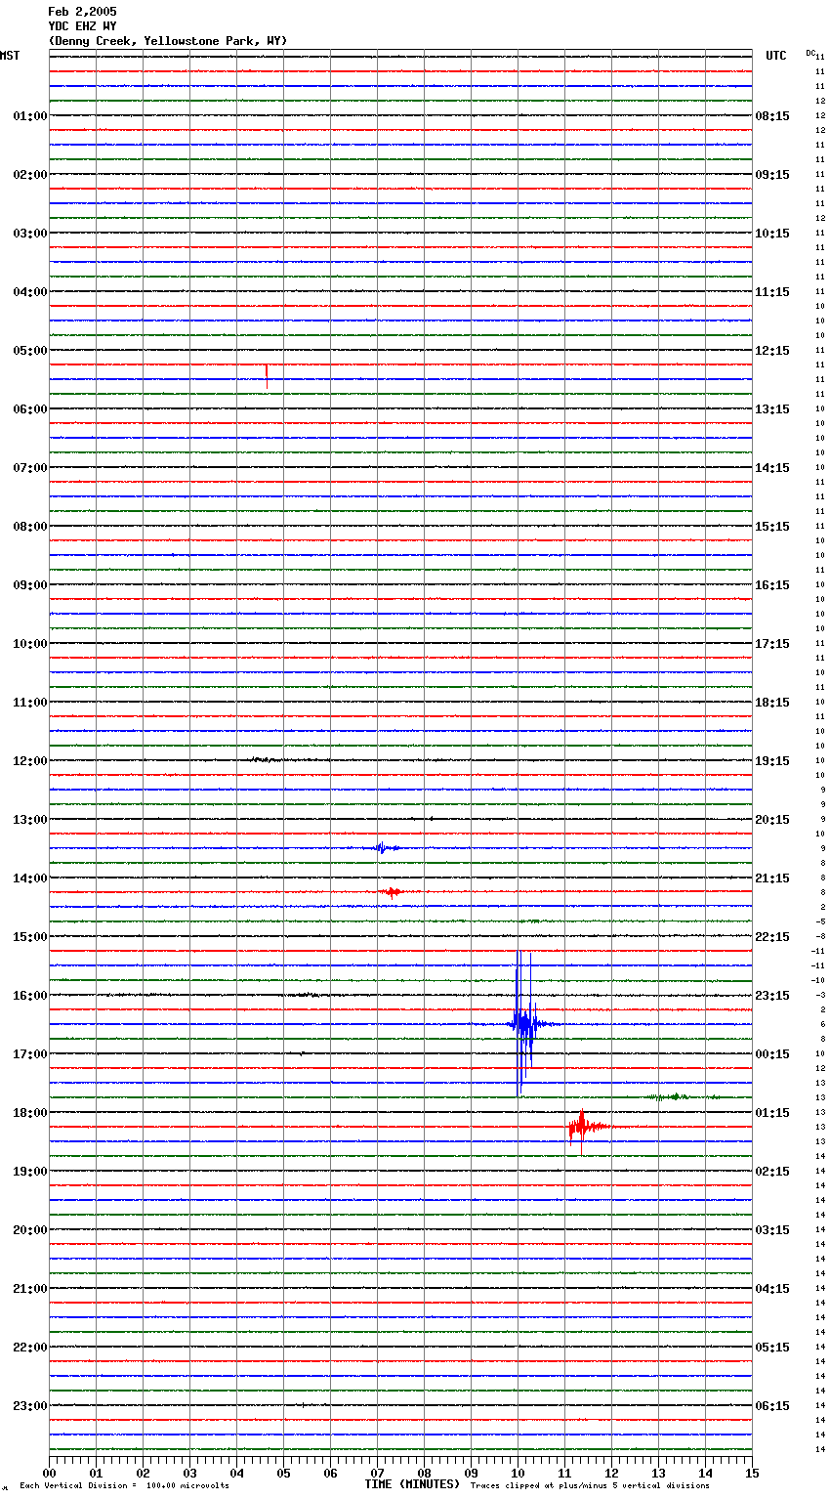
Task: Click the "TIME (MINUTES)" axis title
Action: coord(412,1484)
